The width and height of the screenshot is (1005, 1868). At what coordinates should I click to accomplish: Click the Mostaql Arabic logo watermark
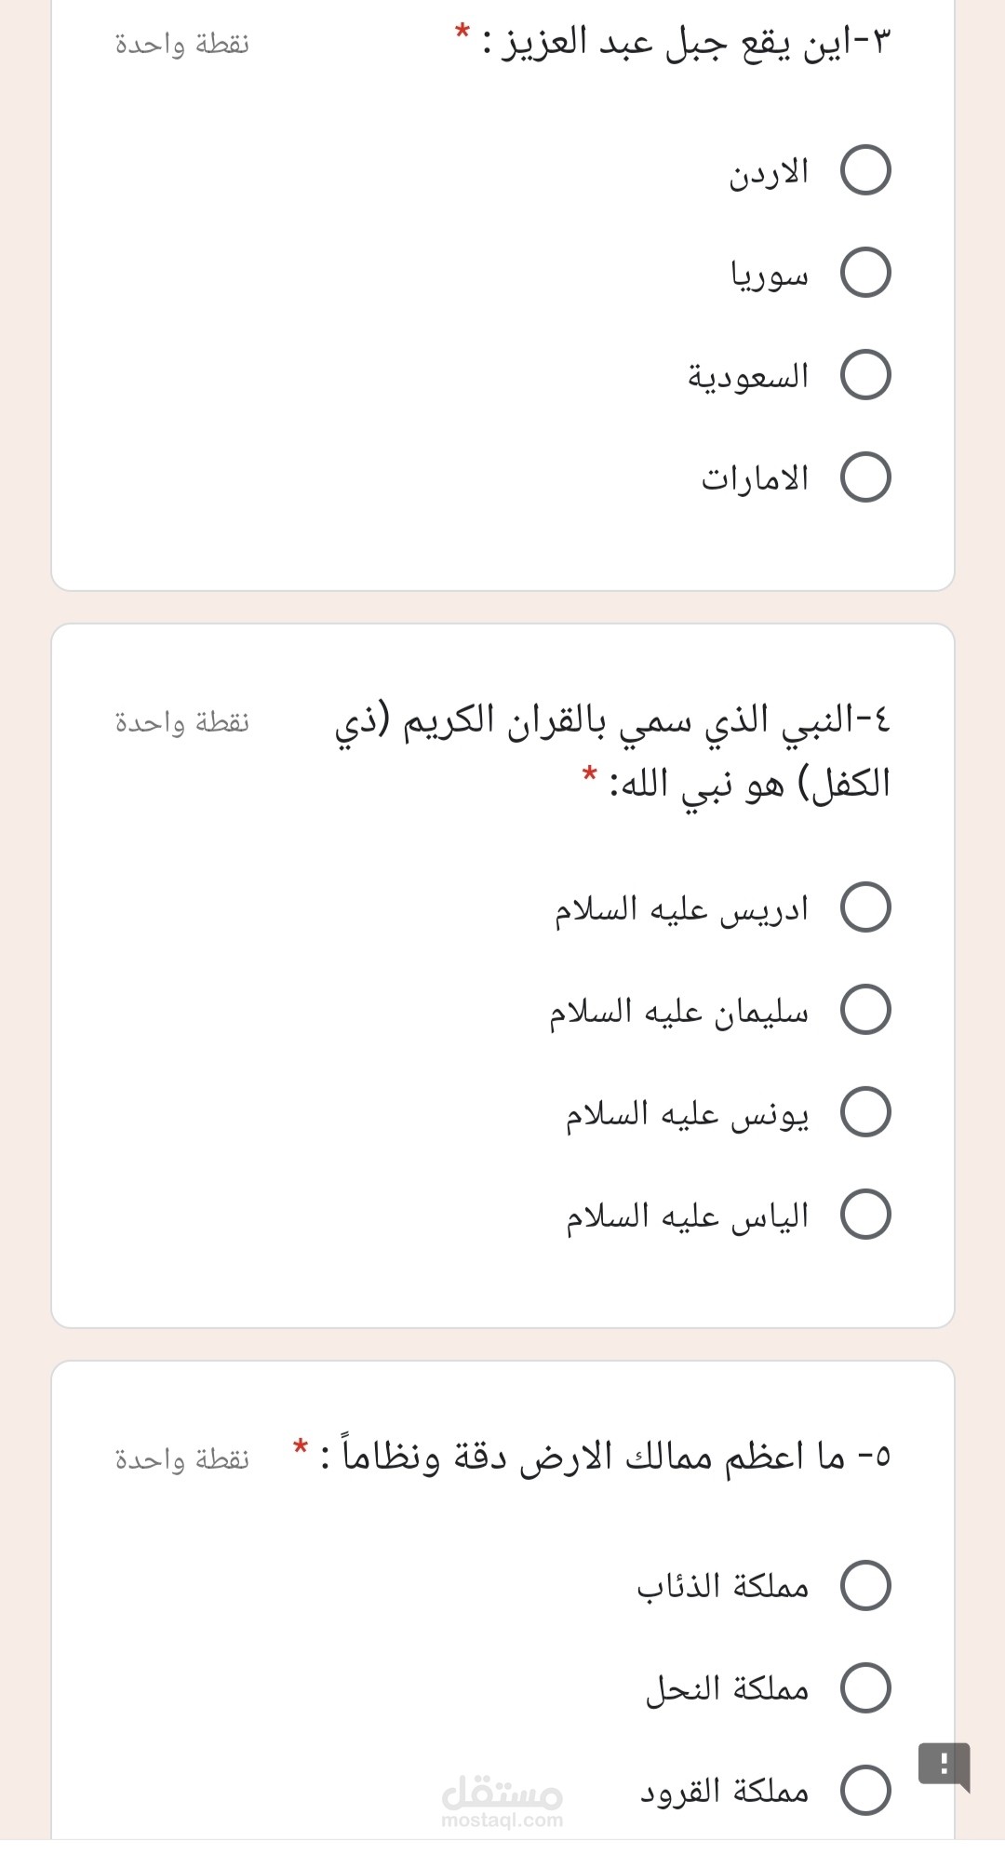502,1789
